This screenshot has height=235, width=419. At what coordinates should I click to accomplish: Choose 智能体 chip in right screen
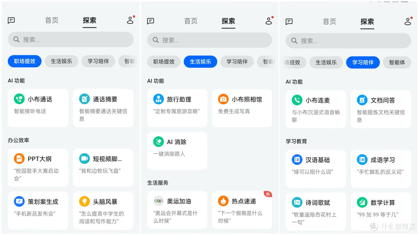tap(397, 62)
